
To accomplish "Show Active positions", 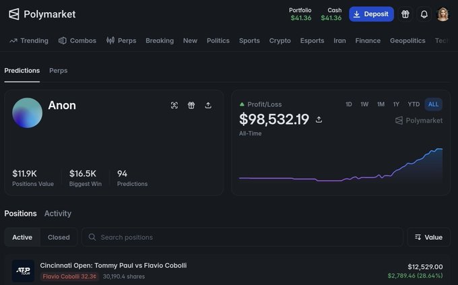I will tap(22, 237).
